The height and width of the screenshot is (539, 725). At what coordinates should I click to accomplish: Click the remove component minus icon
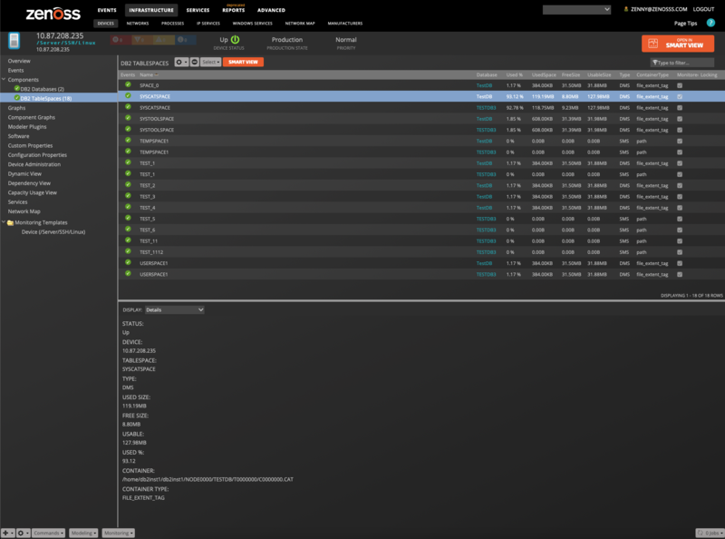pos(195,62)
